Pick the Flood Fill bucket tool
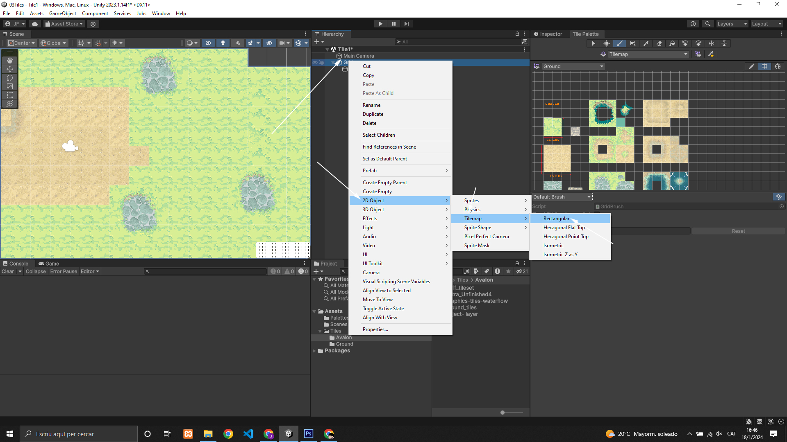 [x=672, y=43]
